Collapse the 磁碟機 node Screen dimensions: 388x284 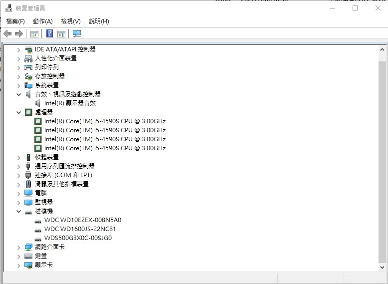click(18, 211)
